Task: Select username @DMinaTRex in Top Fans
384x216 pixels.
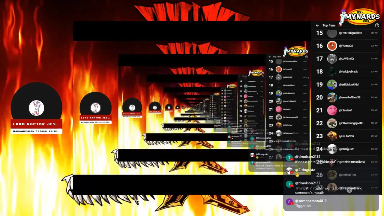Action: (x=347, y=175)
